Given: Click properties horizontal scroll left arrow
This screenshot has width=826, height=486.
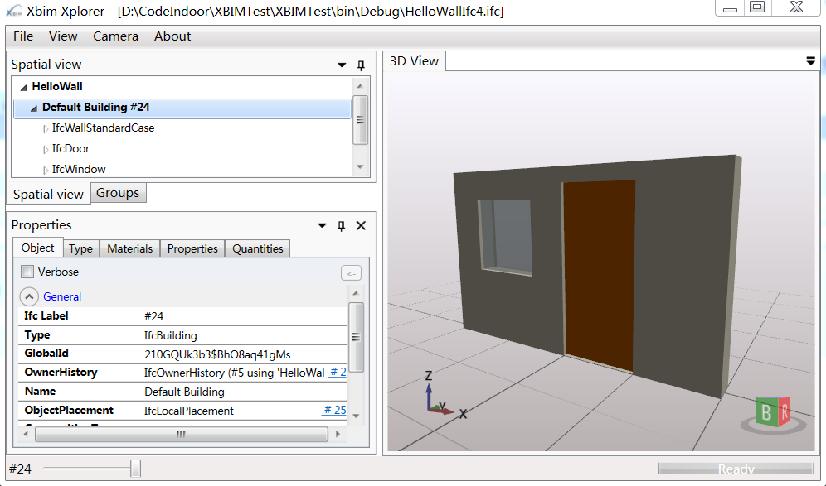Looking at the screenshot, I should 26,435.
